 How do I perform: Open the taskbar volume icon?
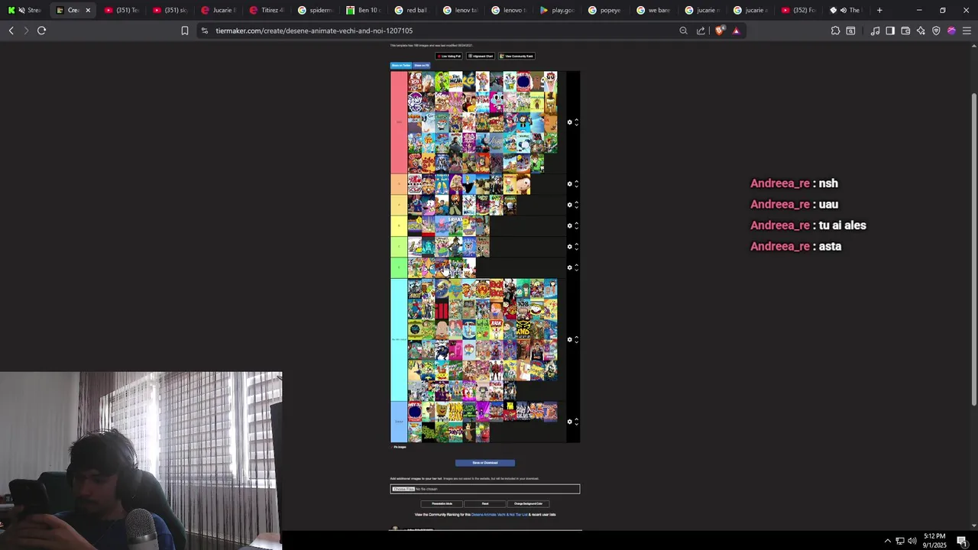[912, 541]
